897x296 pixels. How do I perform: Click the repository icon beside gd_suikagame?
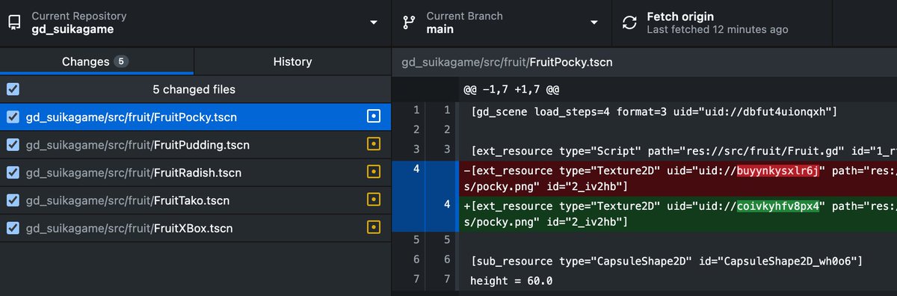click(13, 22)
